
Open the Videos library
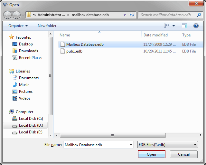(24, 98)
